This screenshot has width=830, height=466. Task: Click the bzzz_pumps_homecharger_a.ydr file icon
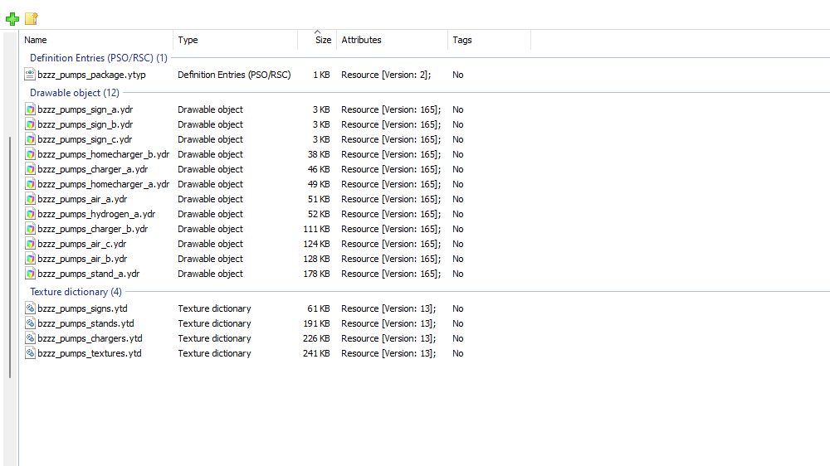30,184
